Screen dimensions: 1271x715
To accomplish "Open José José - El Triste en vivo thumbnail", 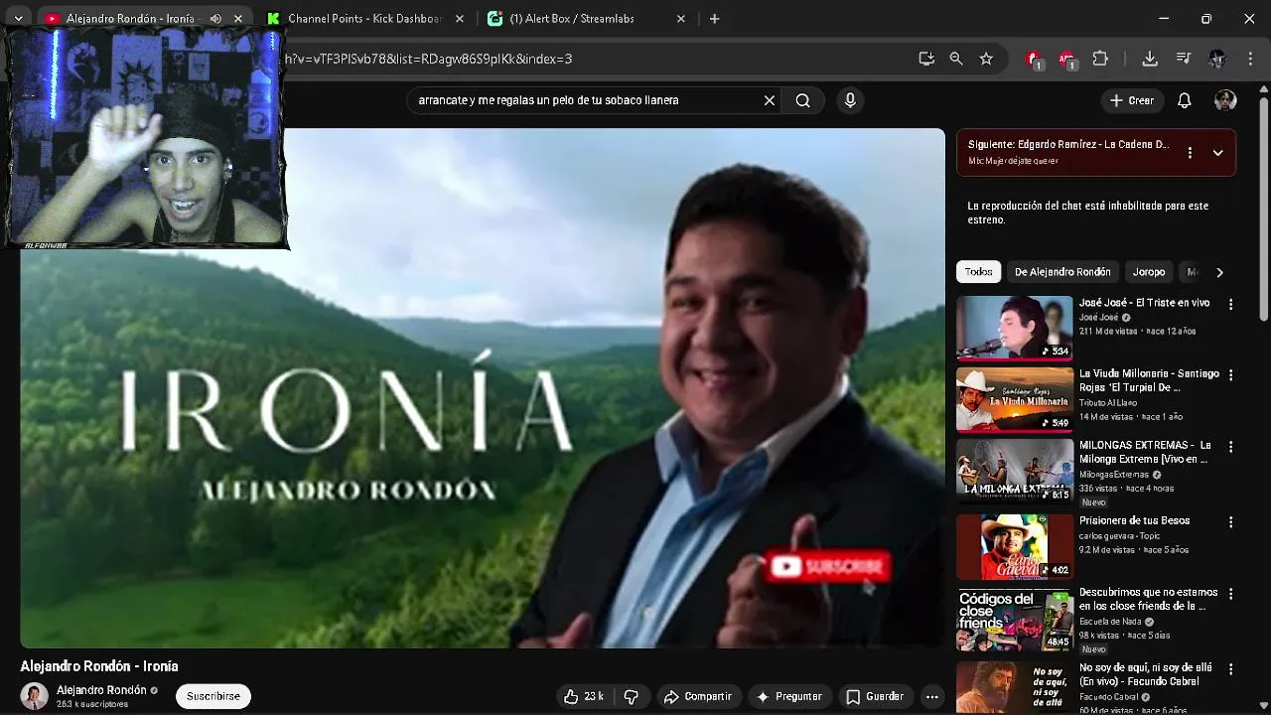I will (1014, 328).
